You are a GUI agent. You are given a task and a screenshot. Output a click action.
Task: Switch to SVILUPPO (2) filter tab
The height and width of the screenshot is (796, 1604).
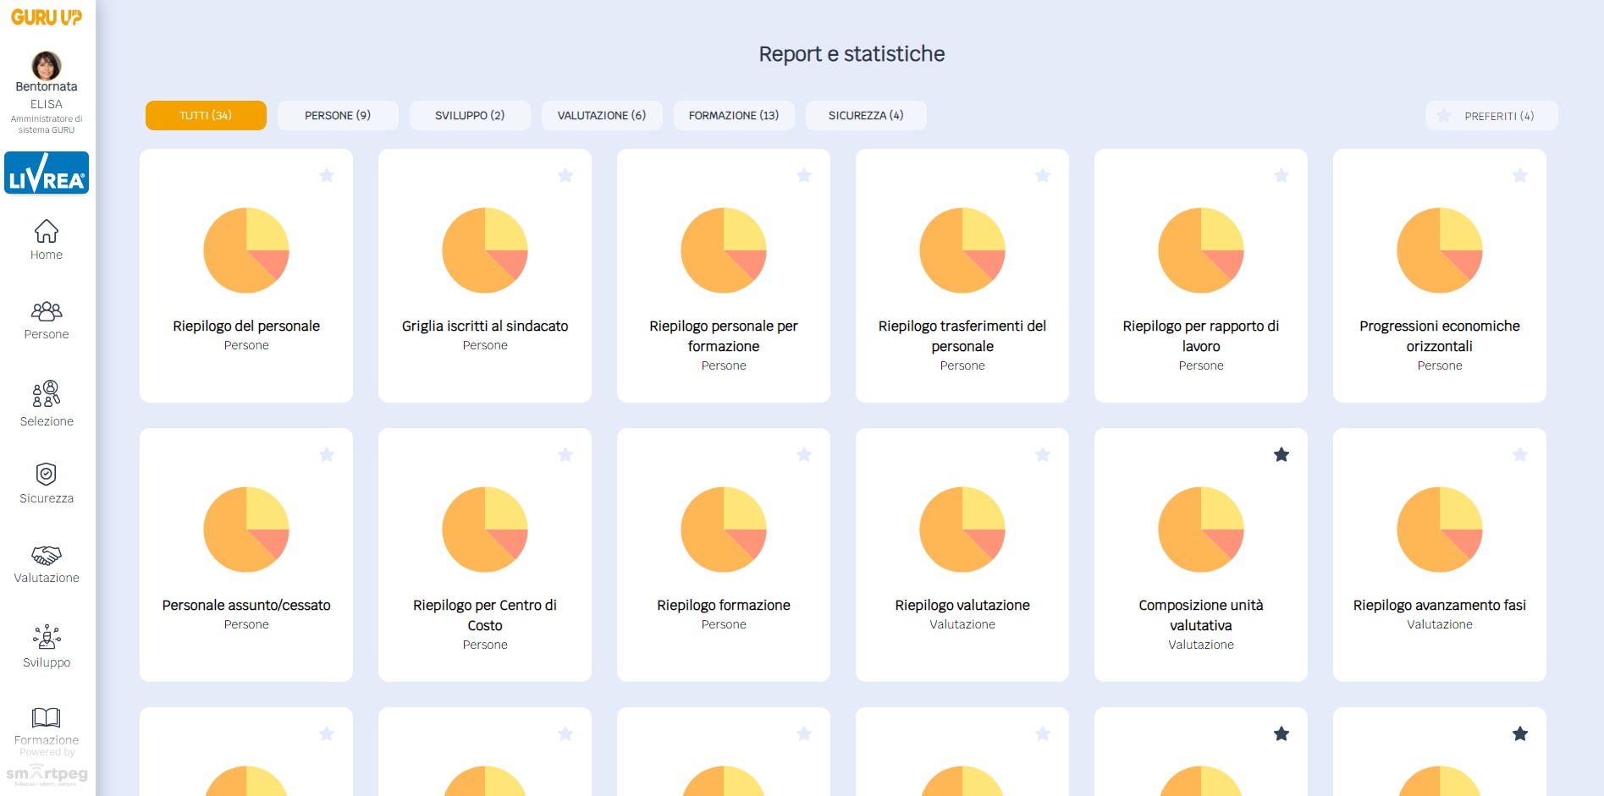point(470,115)
